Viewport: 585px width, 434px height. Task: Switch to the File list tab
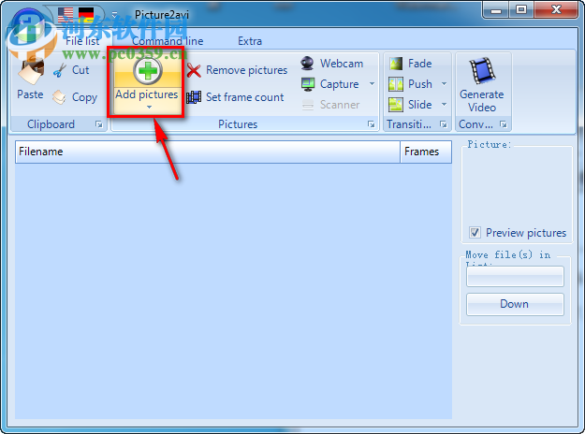coord(82,41)
